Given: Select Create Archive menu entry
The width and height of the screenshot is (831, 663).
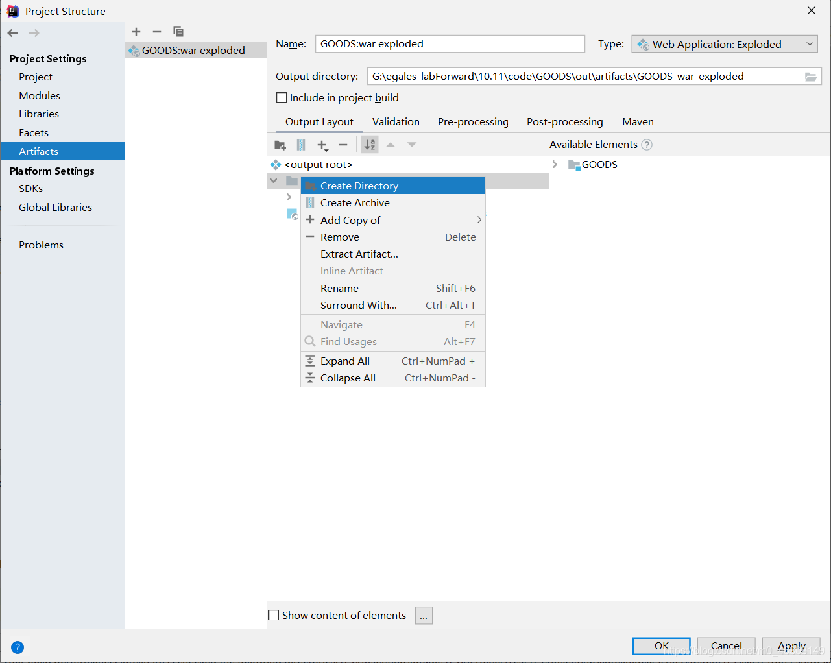Looking at the screenshot, I should (x=393, y=202).
